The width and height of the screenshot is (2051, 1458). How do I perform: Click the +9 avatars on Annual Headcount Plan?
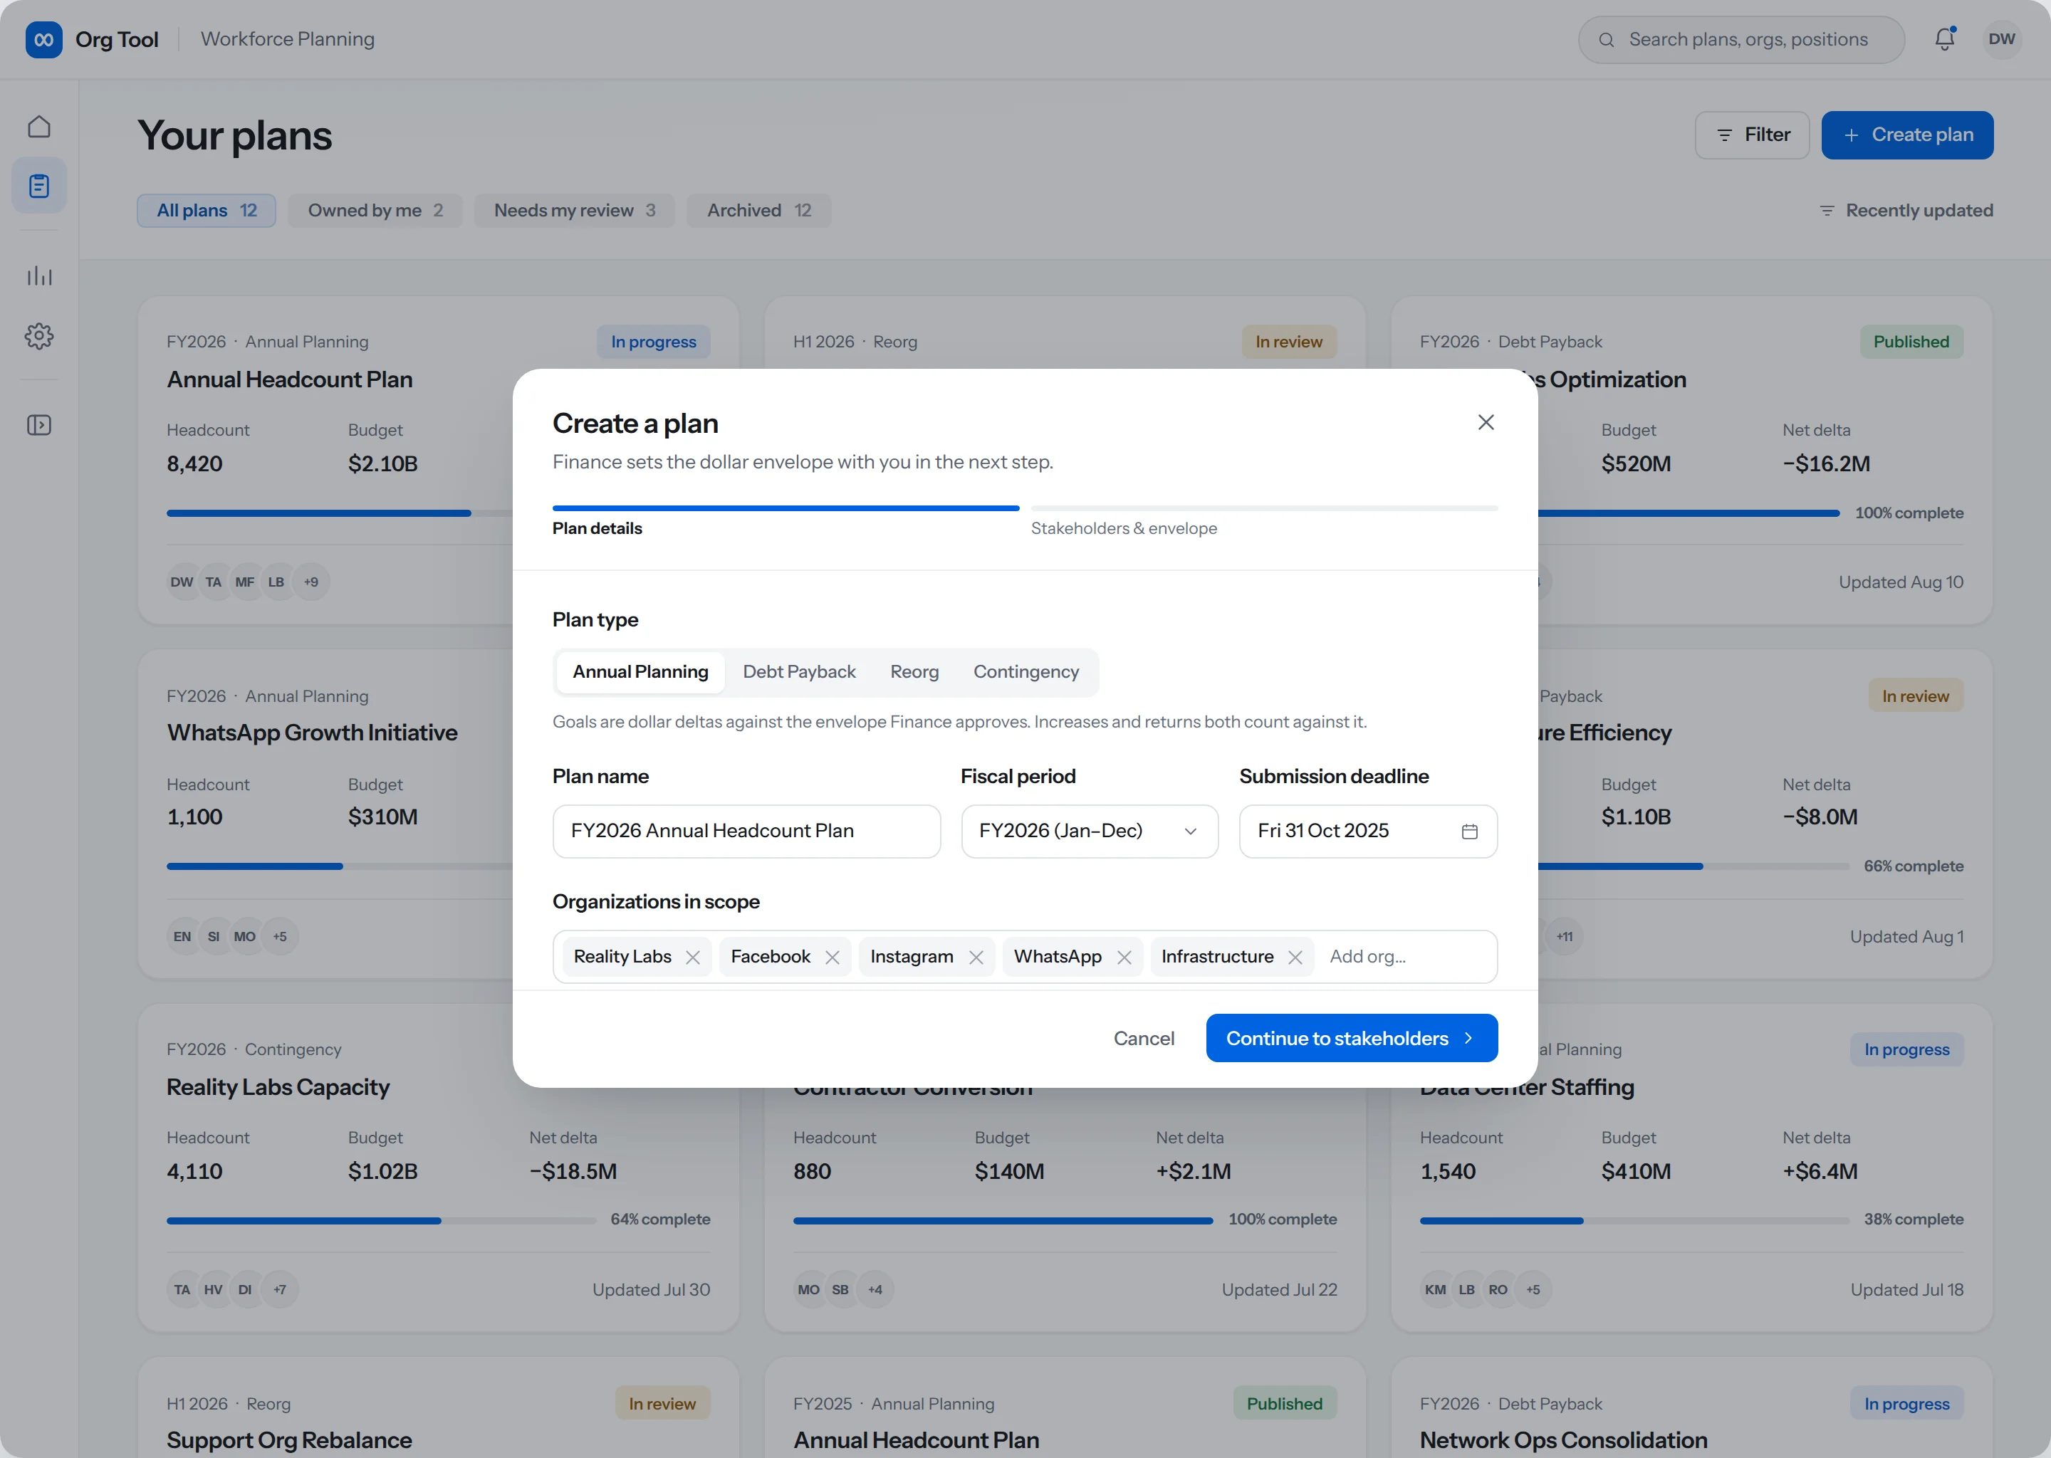tap(310, 582)
